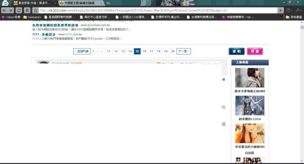Go to the Home page icon

tap(27, 10)
